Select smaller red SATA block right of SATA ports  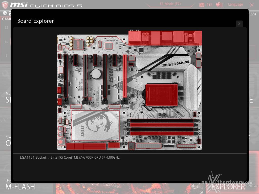click(114, 145)
